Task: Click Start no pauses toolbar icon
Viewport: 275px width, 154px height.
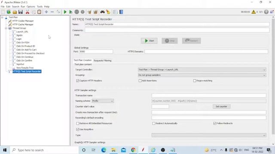Action: 70,12
